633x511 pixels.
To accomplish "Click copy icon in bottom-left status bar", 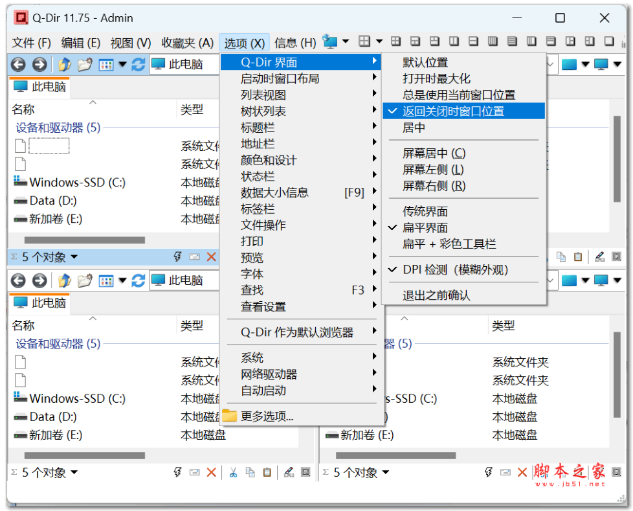I will 250,472.
